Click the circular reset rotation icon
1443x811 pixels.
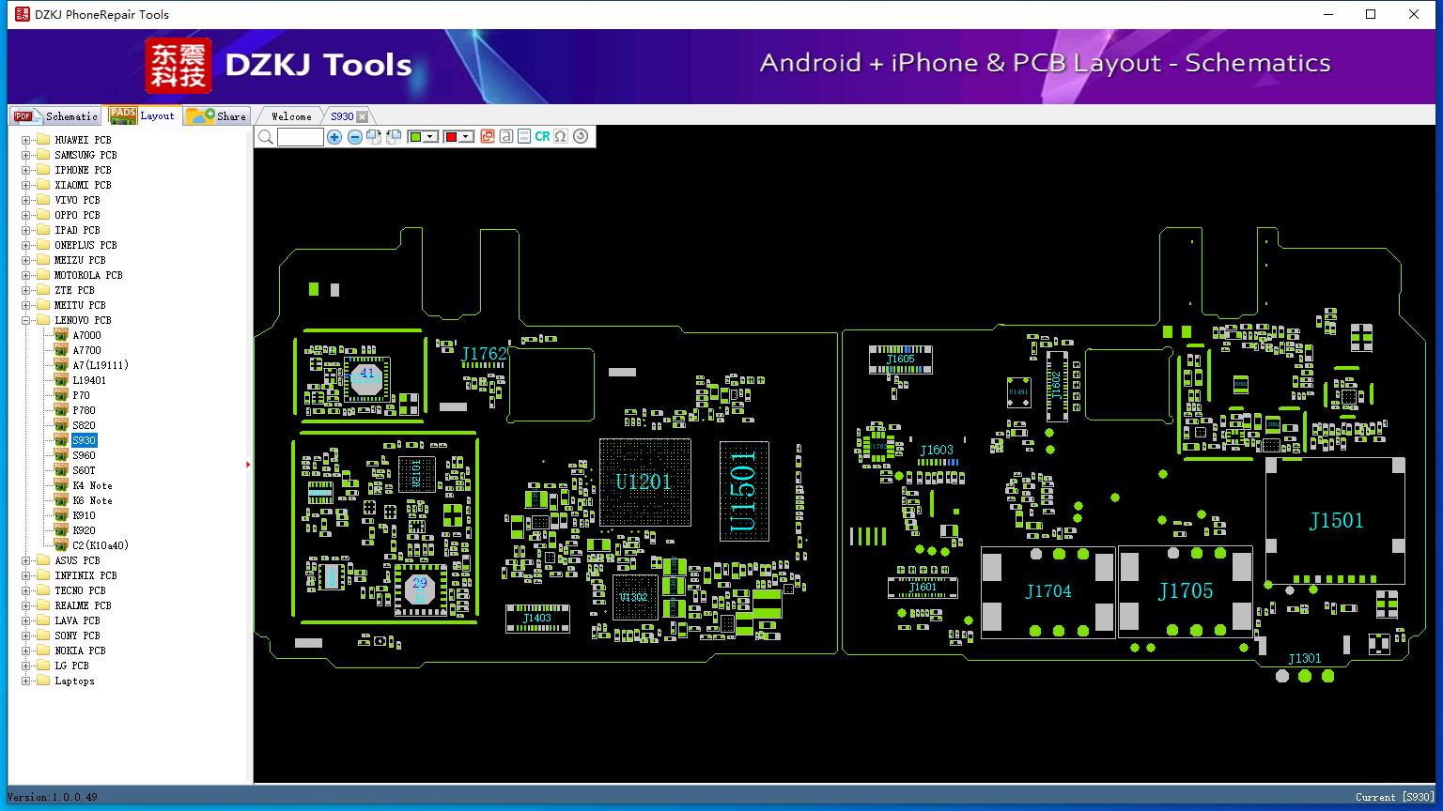(x=581, y=137)
